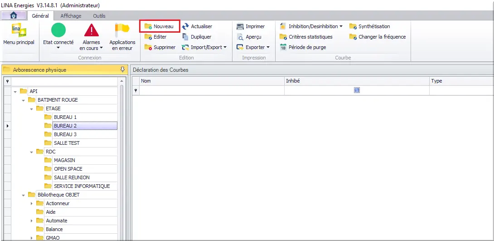Open Applications en erreur flag icon
Viewport: 494px width, 241px height.
[122, 30]
